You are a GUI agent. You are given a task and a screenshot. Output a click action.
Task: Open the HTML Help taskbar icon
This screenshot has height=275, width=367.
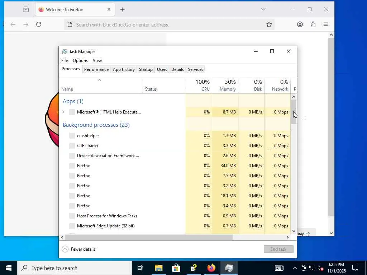[194, 268]
